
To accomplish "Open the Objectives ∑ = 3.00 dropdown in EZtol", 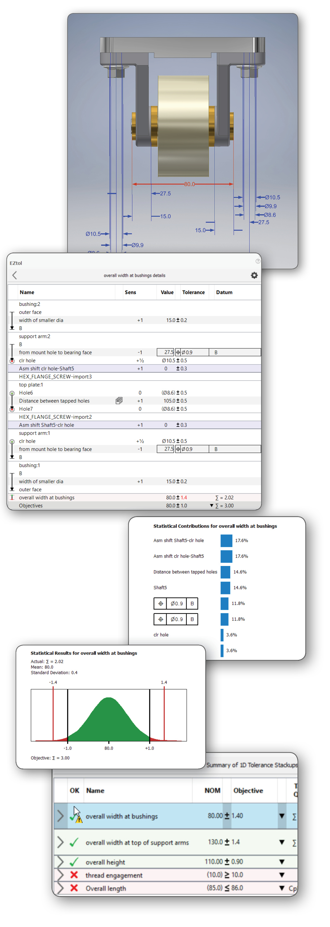I will [212, 506].
